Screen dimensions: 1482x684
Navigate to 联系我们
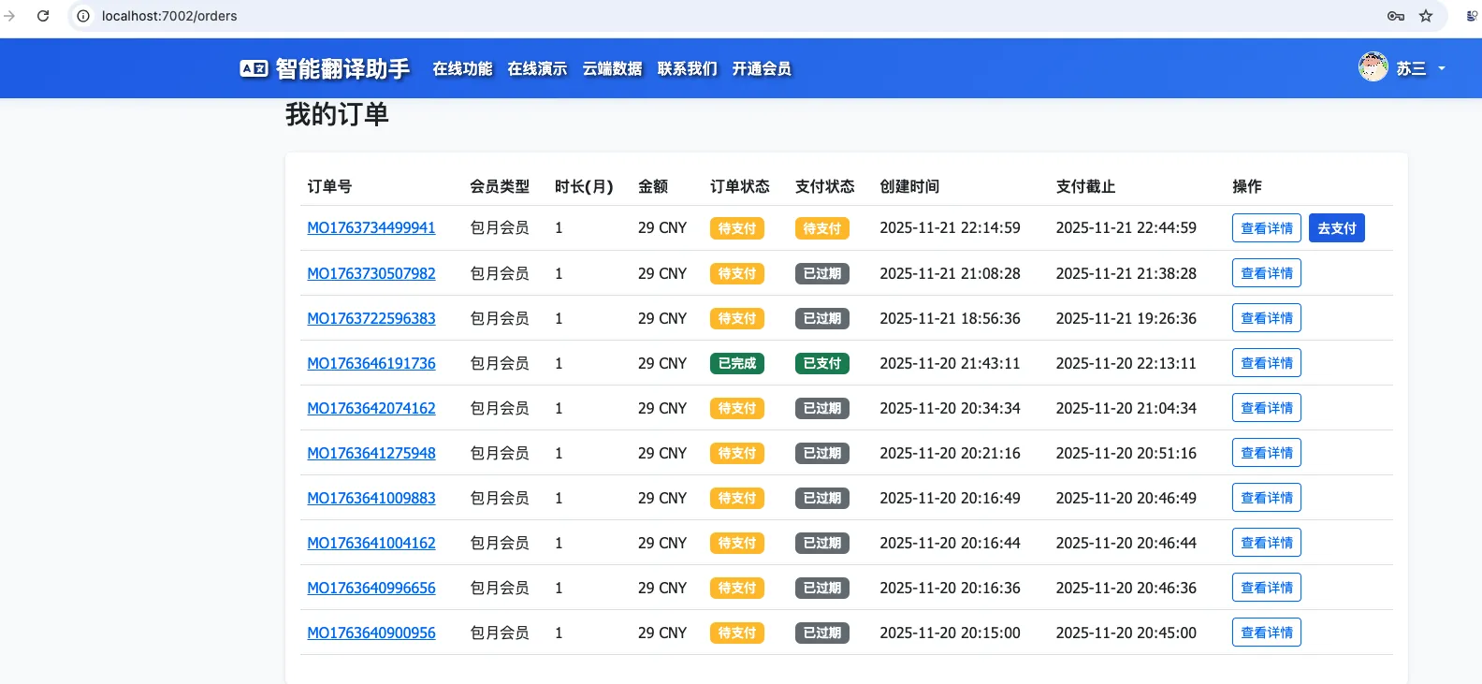pyautogui.click(x=687, y=68)
